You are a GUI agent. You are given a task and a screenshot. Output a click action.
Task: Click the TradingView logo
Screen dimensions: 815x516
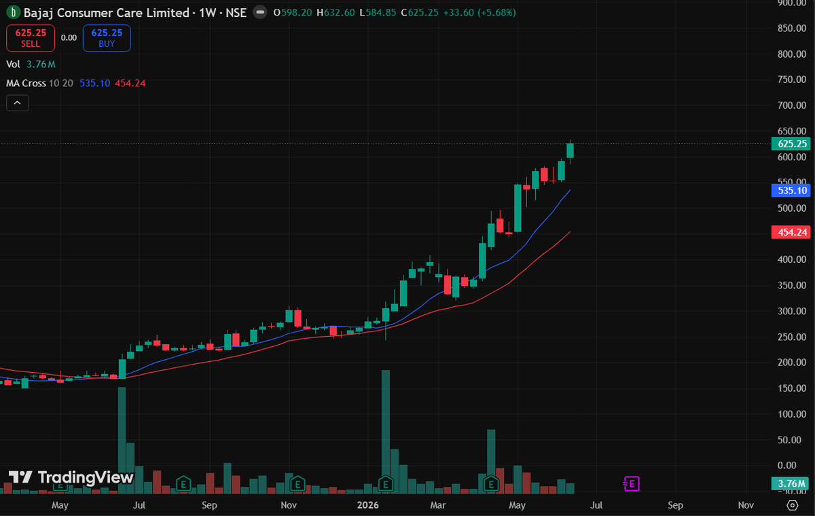[x=71, y=477]
